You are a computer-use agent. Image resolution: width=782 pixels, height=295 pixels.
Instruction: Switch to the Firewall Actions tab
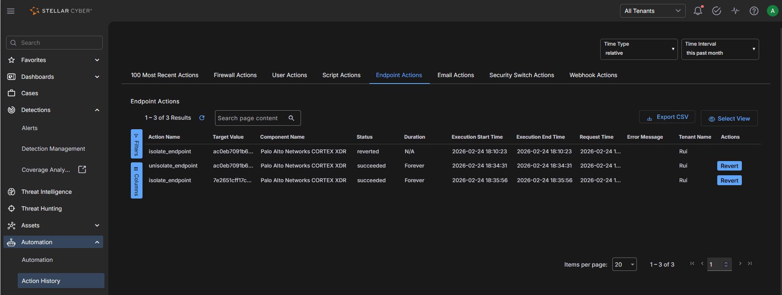[235, 75]
